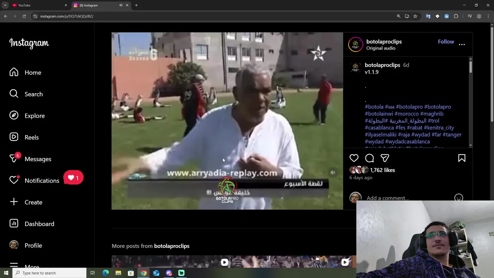This screenshot has height=278, width=494.
Task: Go to Explore in sidebar
Action: click(27, 116)
